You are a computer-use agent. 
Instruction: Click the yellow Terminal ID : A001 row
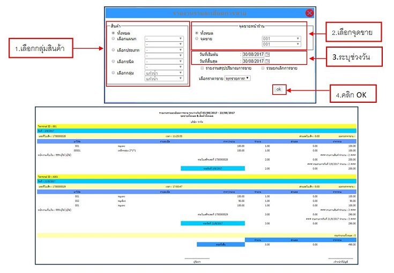pos(197,177)
